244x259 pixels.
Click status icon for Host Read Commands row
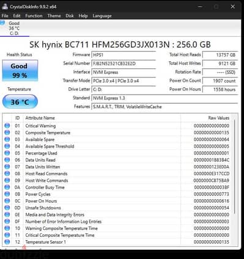click(x=7, y=173)
